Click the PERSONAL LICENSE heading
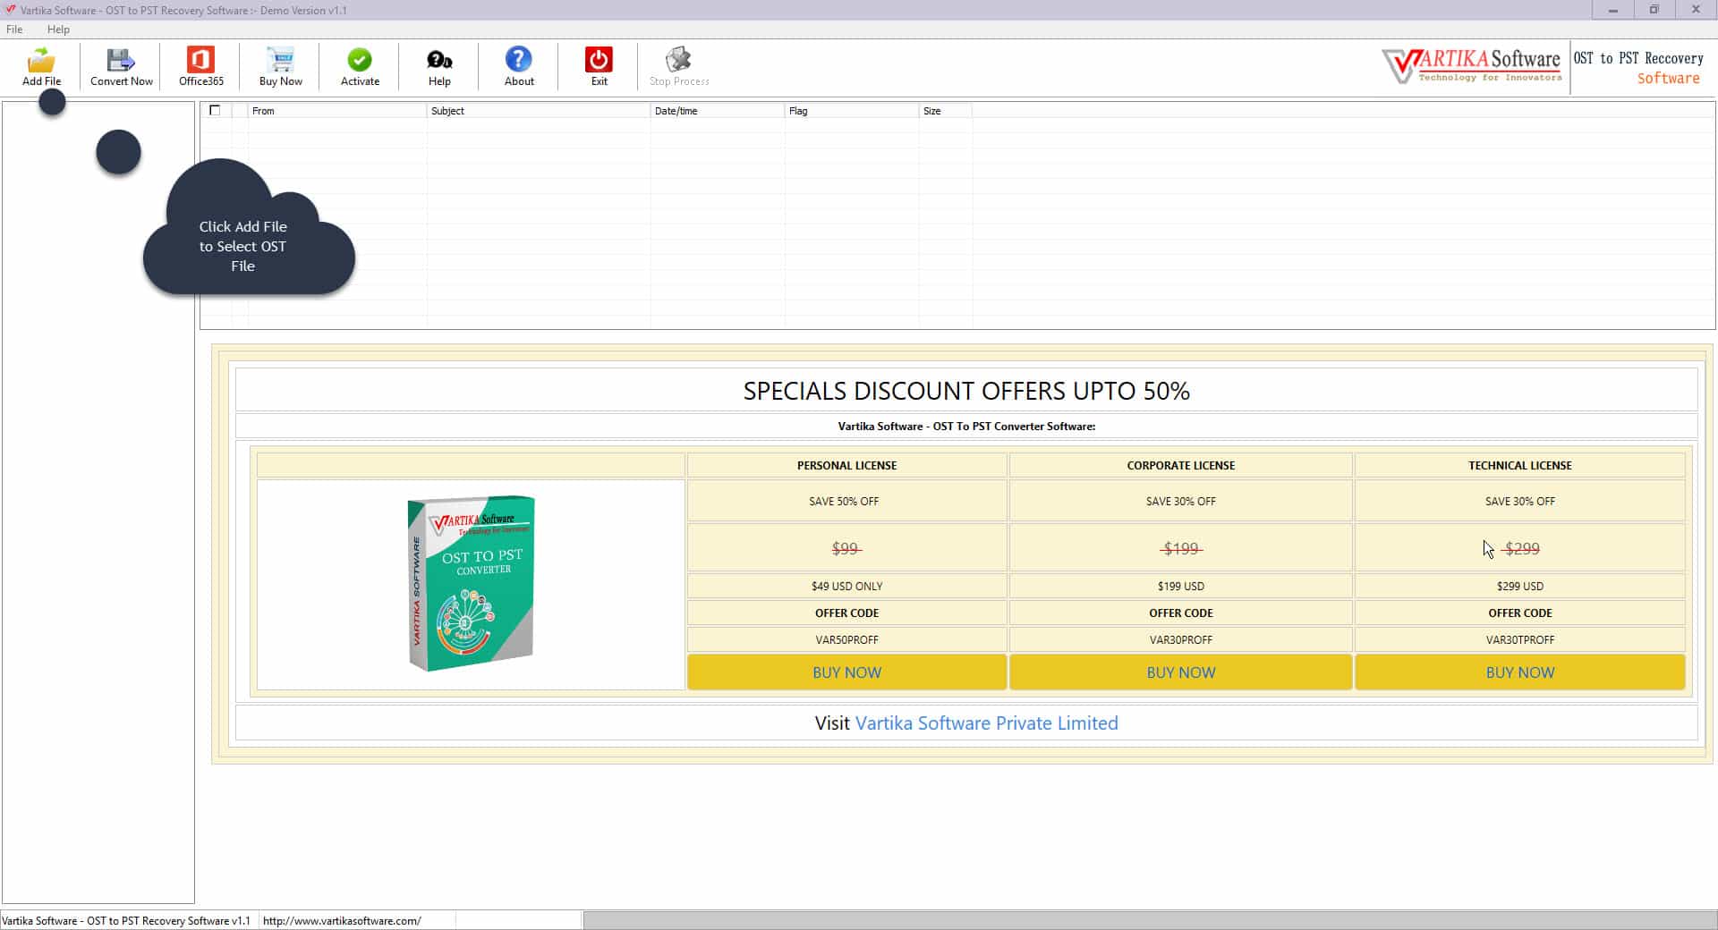The image size is (1718, 930). pos(846,466)
